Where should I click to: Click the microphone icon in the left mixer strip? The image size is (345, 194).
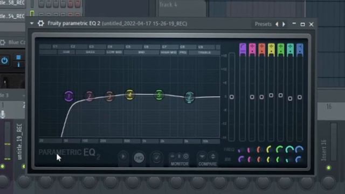coord(2,114)
